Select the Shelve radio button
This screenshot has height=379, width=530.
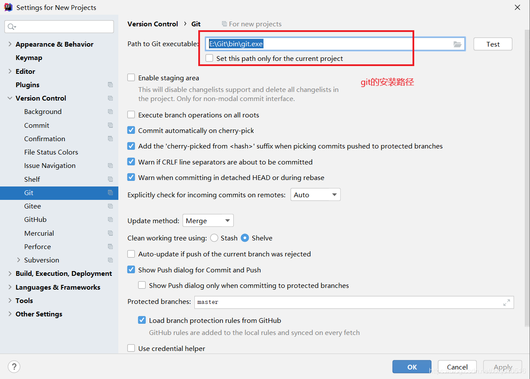pos(245,238)
